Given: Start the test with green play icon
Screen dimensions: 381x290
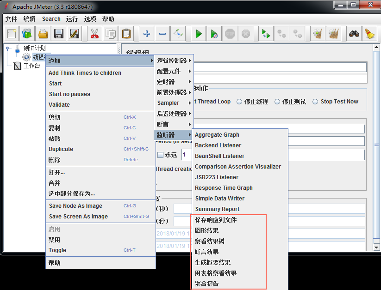Looking at the screenshot, I should [x=199, y=34].
